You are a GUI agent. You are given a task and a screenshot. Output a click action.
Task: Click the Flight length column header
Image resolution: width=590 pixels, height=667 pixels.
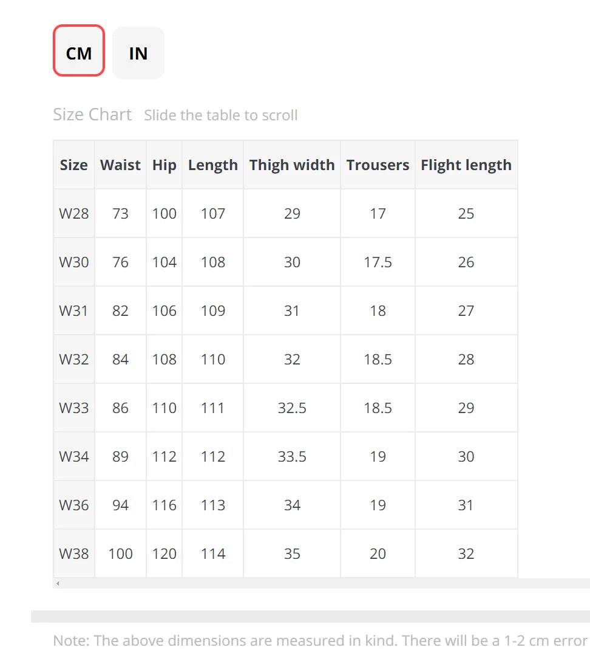tap(466, 165)
